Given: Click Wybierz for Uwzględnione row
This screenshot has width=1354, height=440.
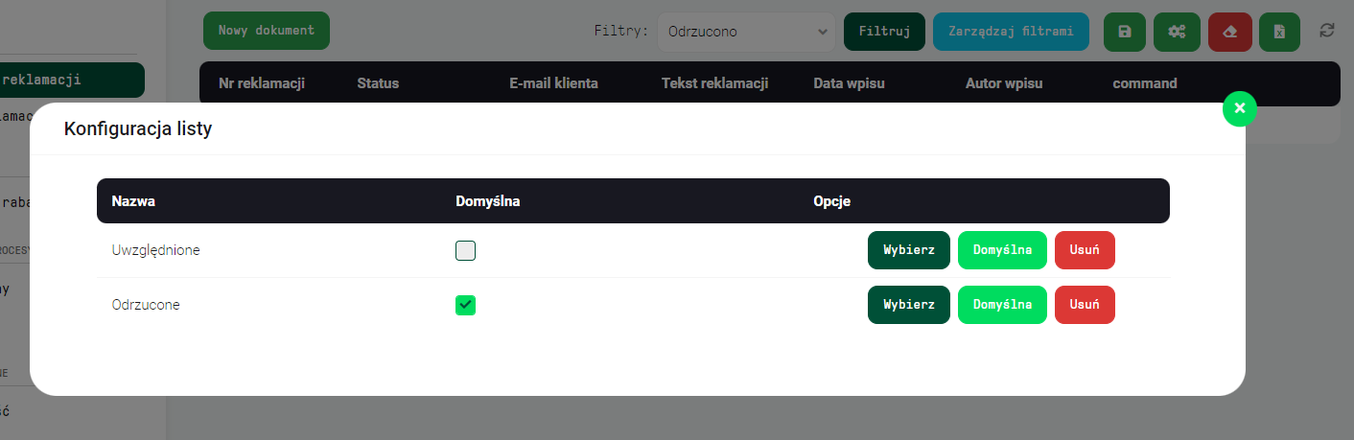Looking at the screenshot, I should [x=908, y=250].
